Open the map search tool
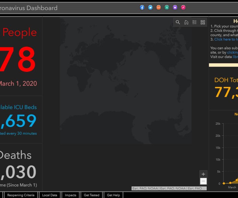This screenshot has width=238, height=198. pyautogui.click(x=178, y=22)
